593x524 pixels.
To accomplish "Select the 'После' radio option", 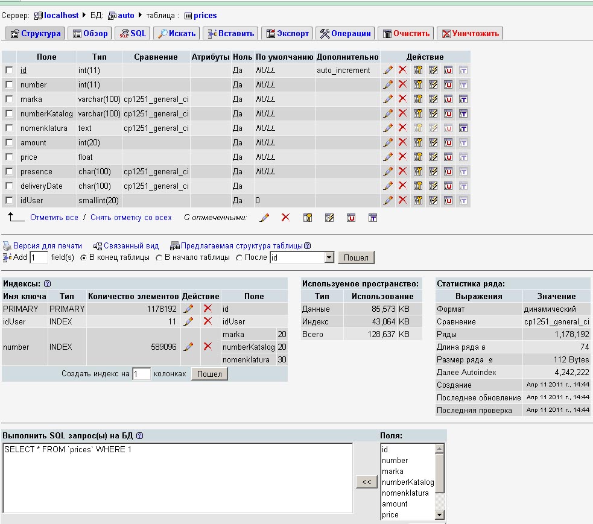I will click(239, 258).
